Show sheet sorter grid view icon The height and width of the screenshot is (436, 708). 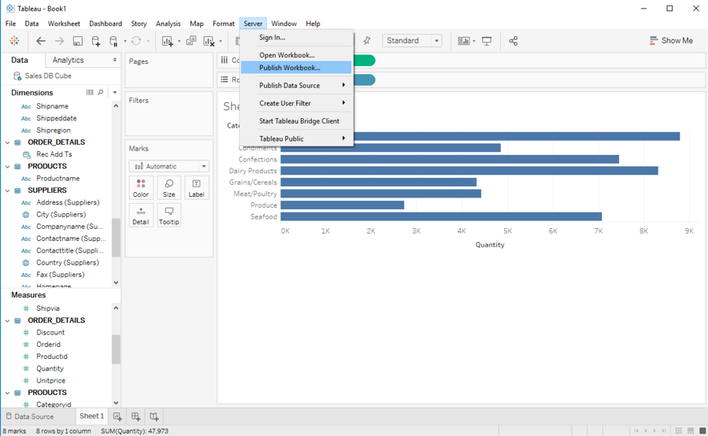(678, 430)
